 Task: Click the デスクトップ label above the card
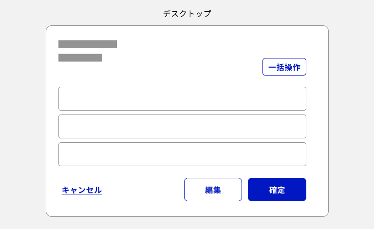pyautogui.click(x=187, y=14)
